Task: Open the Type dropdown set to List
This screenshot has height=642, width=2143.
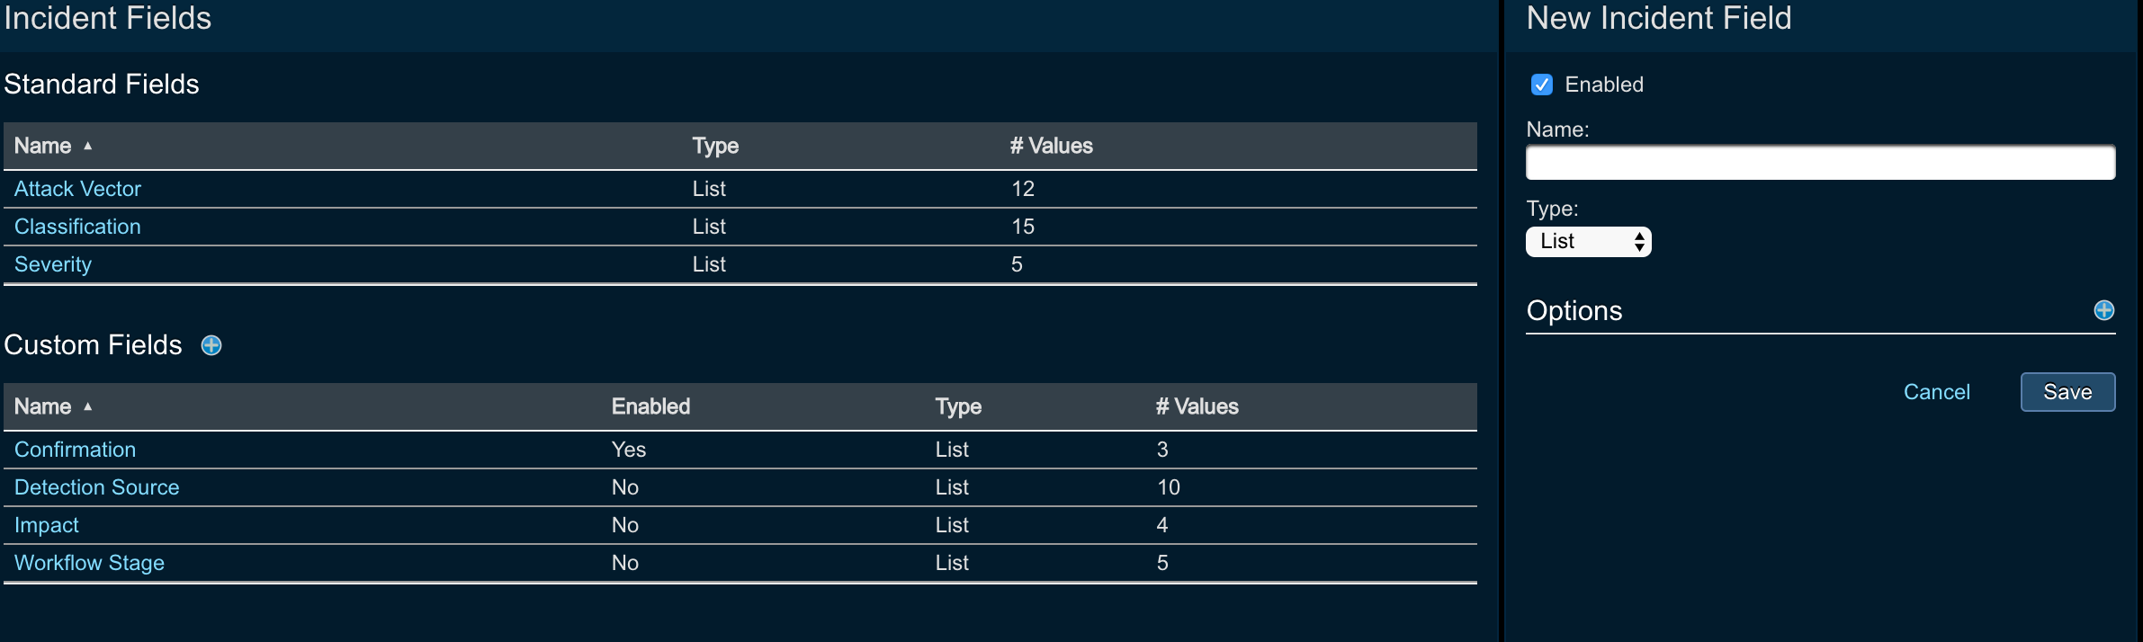Action: tap(1588, 242)
